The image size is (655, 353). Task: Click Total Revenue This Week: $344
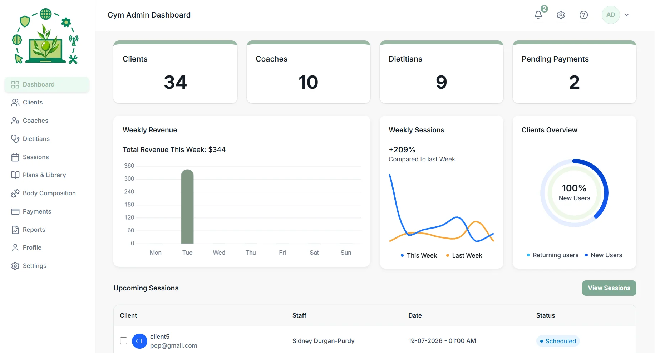pos(174,149)
